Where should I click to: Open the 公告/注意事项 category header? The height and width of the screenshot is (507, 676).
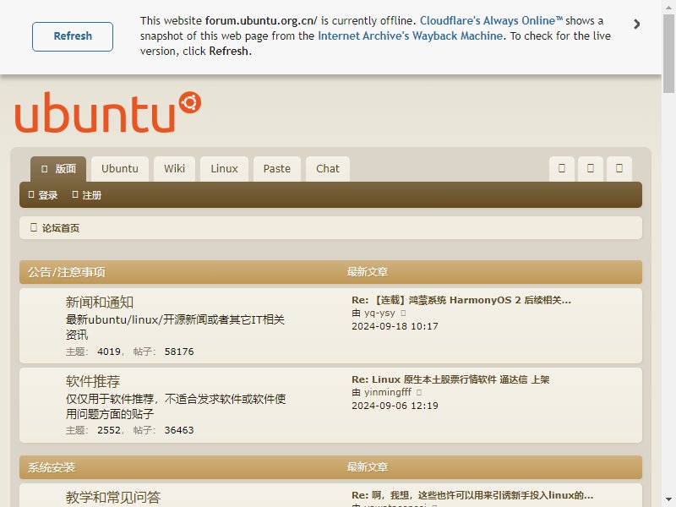click(67, 272)
